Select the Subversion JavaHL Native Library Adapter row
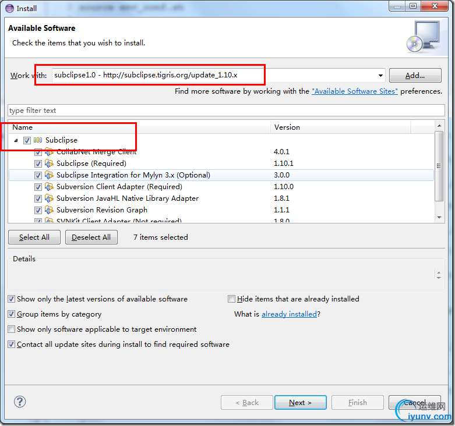The width and height of the screenshot is (455, 426). (x=221, y=198)
